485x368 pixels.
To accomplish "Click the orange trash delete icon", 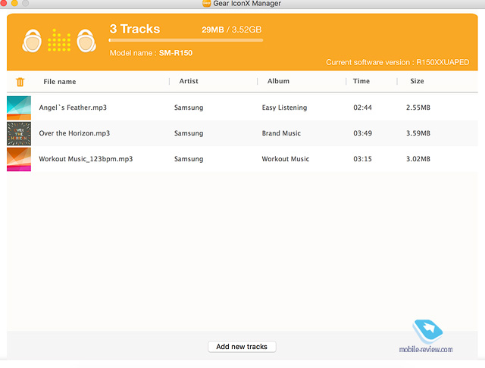I will tap(20, 82).
